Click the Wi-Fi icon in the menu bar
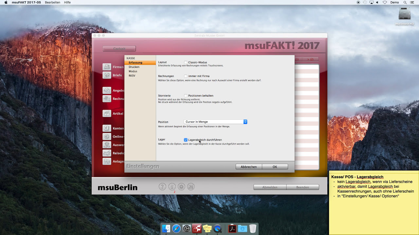419x235 pixels. pos(385,2)
